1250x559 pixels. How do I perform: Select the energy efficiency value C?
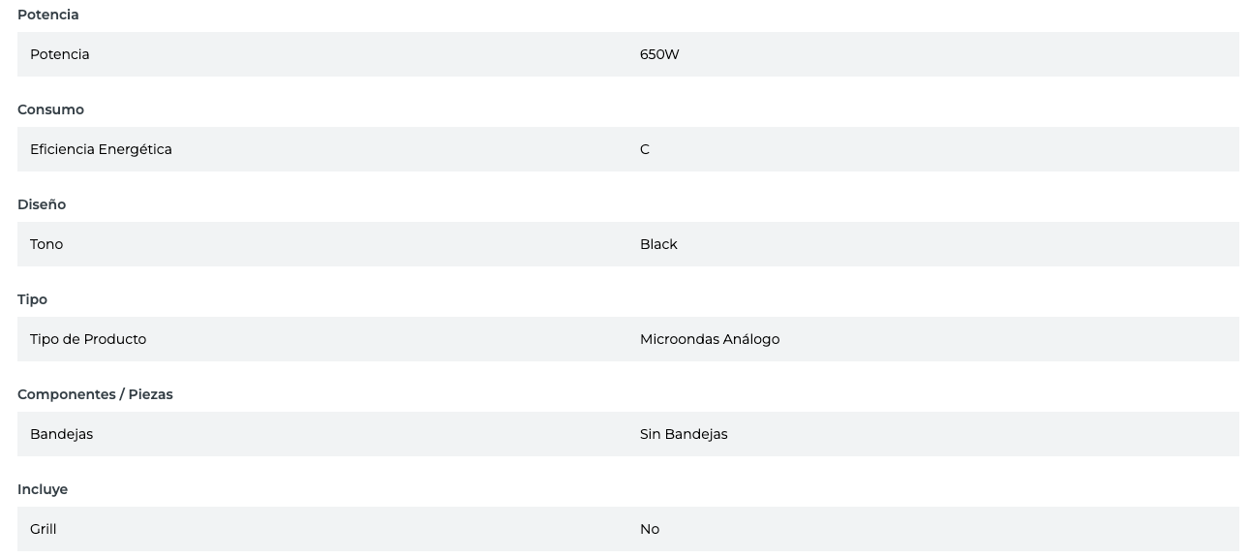coord(645,149)
